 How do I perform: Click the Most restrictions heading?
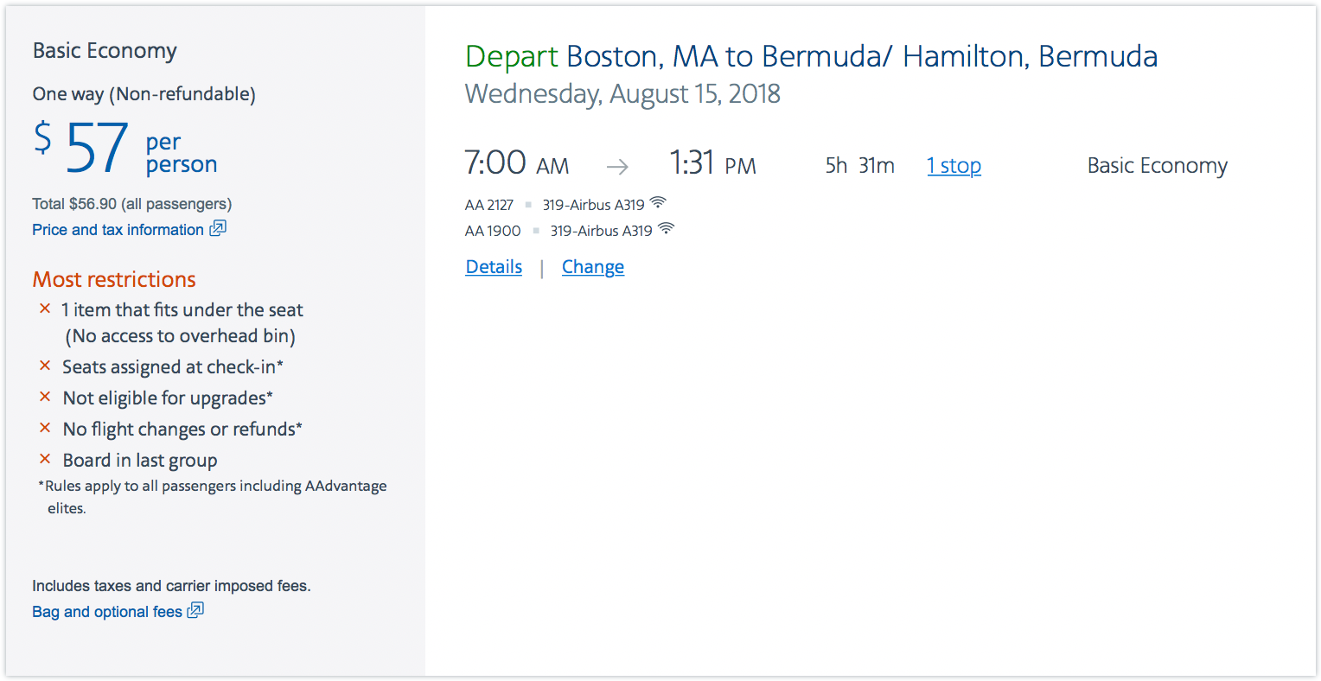pyautogui.click(x=114, y=280)
